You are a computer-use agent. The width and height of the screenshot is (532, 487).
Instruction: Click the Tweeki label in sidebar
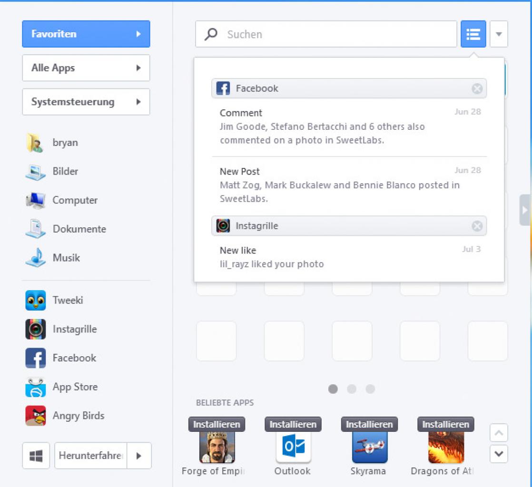tap(68, 300)
